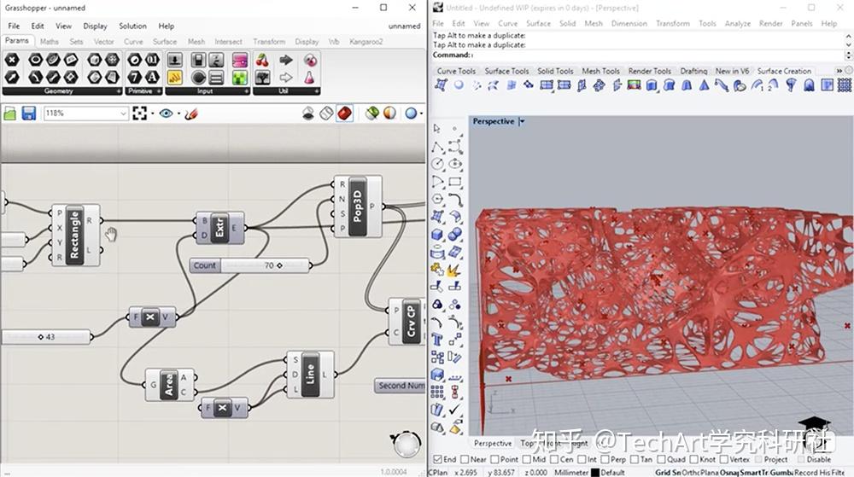Enable the Mid osnap checkbox

point(527,460)
